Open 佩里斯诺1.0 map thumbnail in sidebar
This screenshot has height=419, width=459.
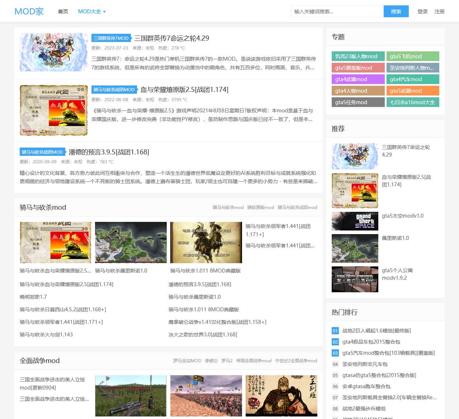(x=355, y=248)
